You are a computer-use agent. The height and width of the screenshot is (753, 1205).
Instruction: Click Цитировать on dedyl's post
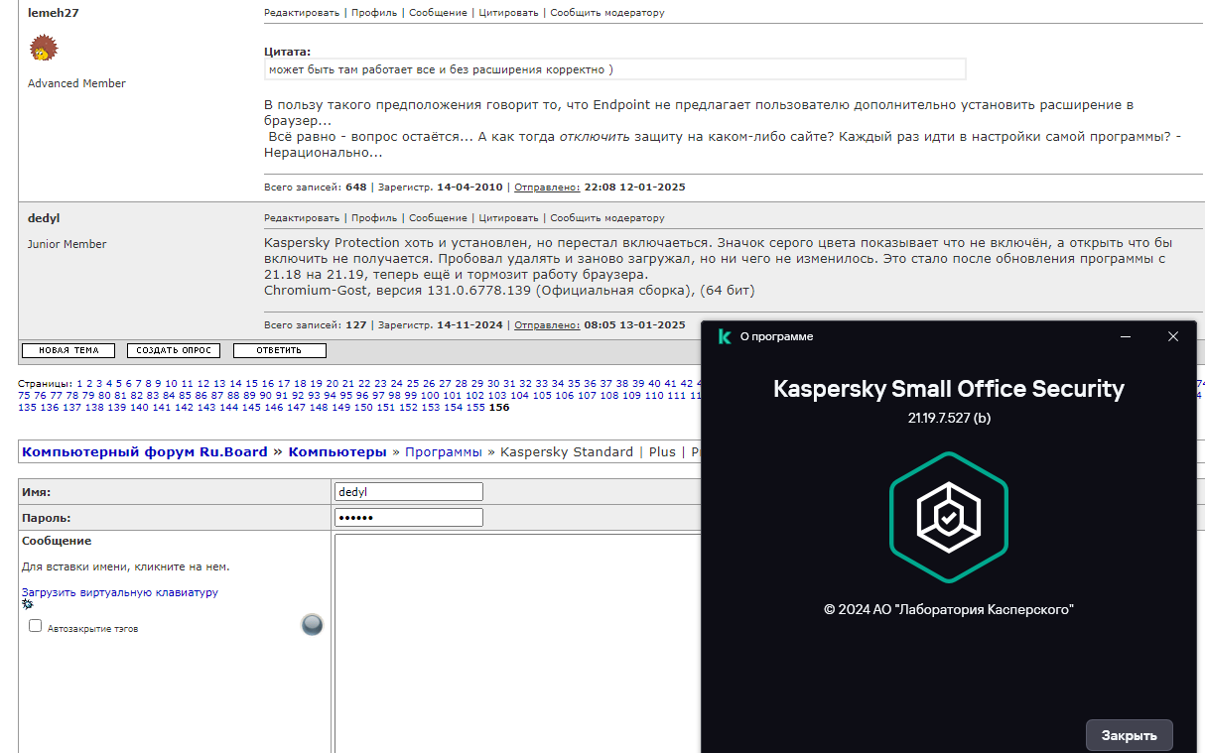tap(509, 217)
